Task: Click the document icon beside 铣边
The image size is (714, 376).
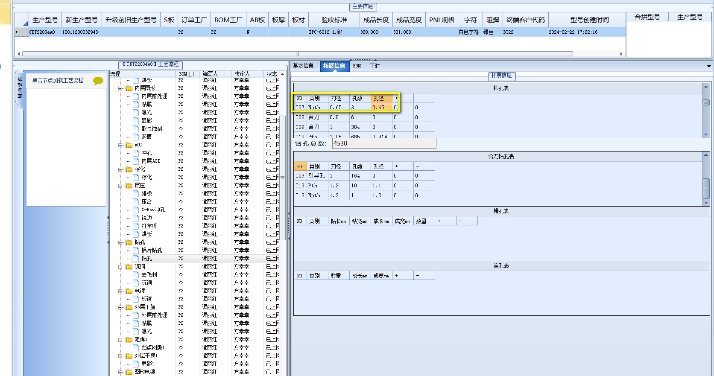Action: [136, 218]
